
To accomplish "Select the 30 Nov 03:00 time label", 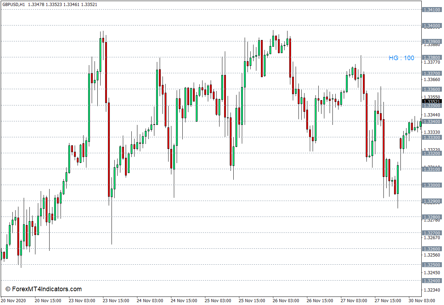I will pos(422,300).
